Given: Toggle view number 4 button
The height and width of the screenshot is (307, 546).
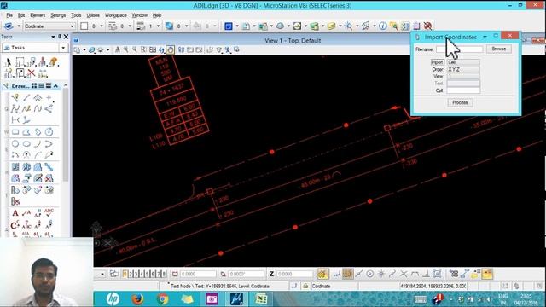Looking at the screenshot, I should click(142, 274).
